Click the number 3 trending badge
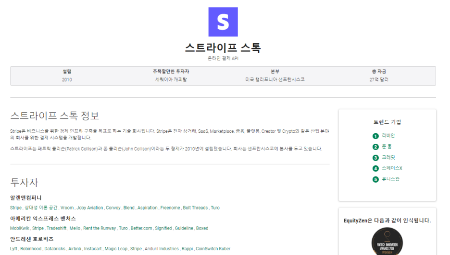 pyautogui.click(x=375, y=158)
